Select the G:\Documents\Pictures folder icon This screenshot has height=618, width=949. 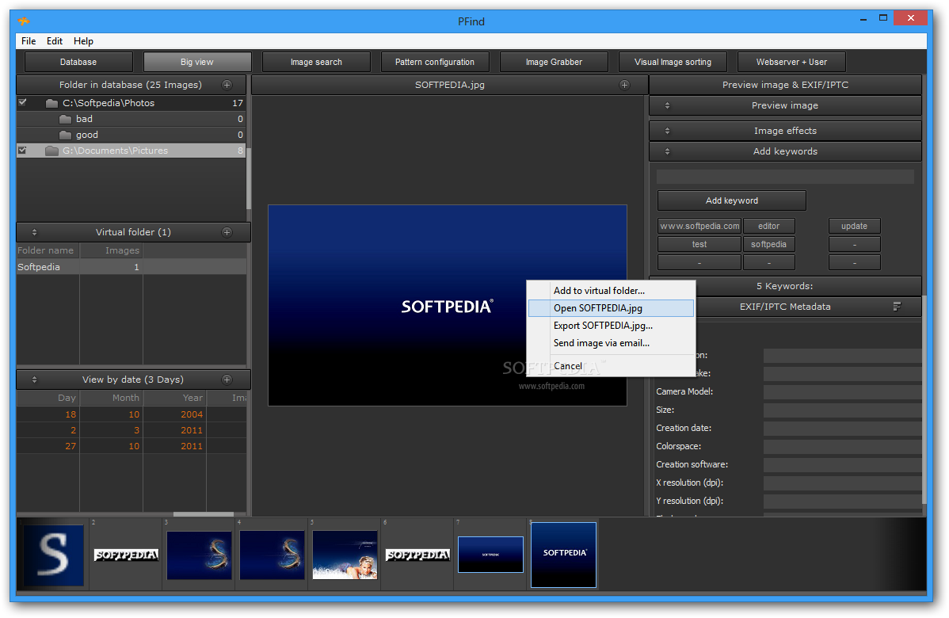[x=52, y=150]
